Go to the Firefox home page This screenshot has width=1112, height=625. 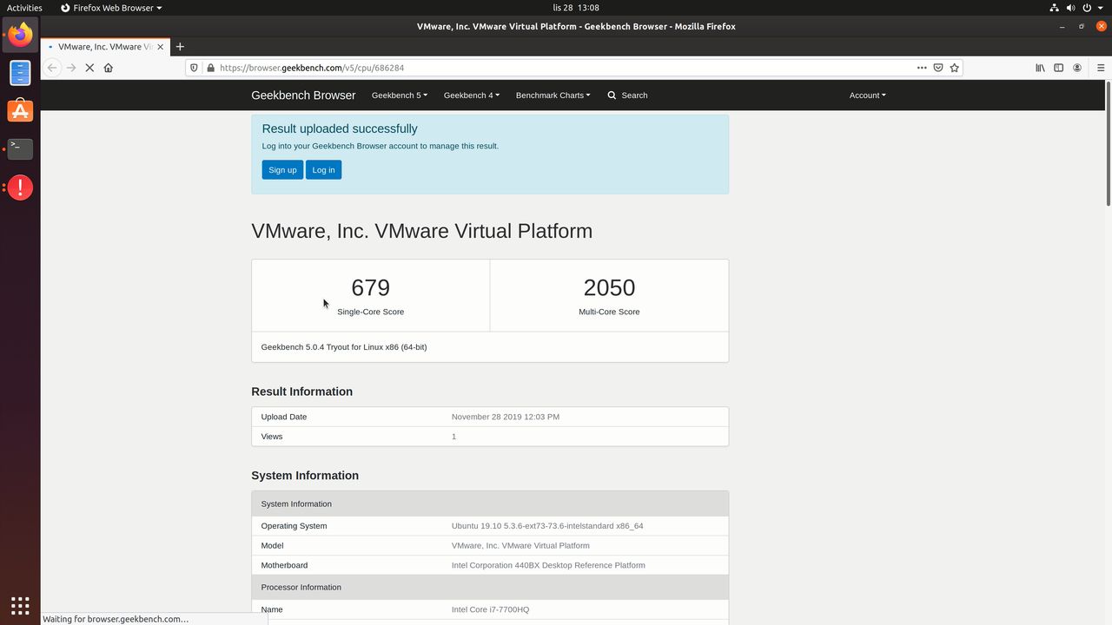point(109,68)
